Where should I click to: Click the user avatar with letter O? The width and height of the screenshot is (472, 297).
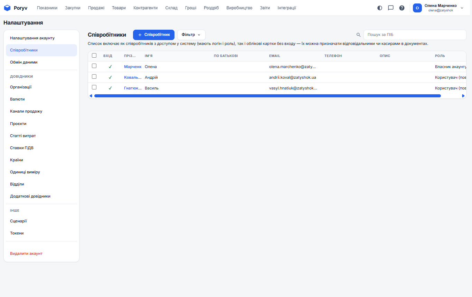click(x=417, y=8)
